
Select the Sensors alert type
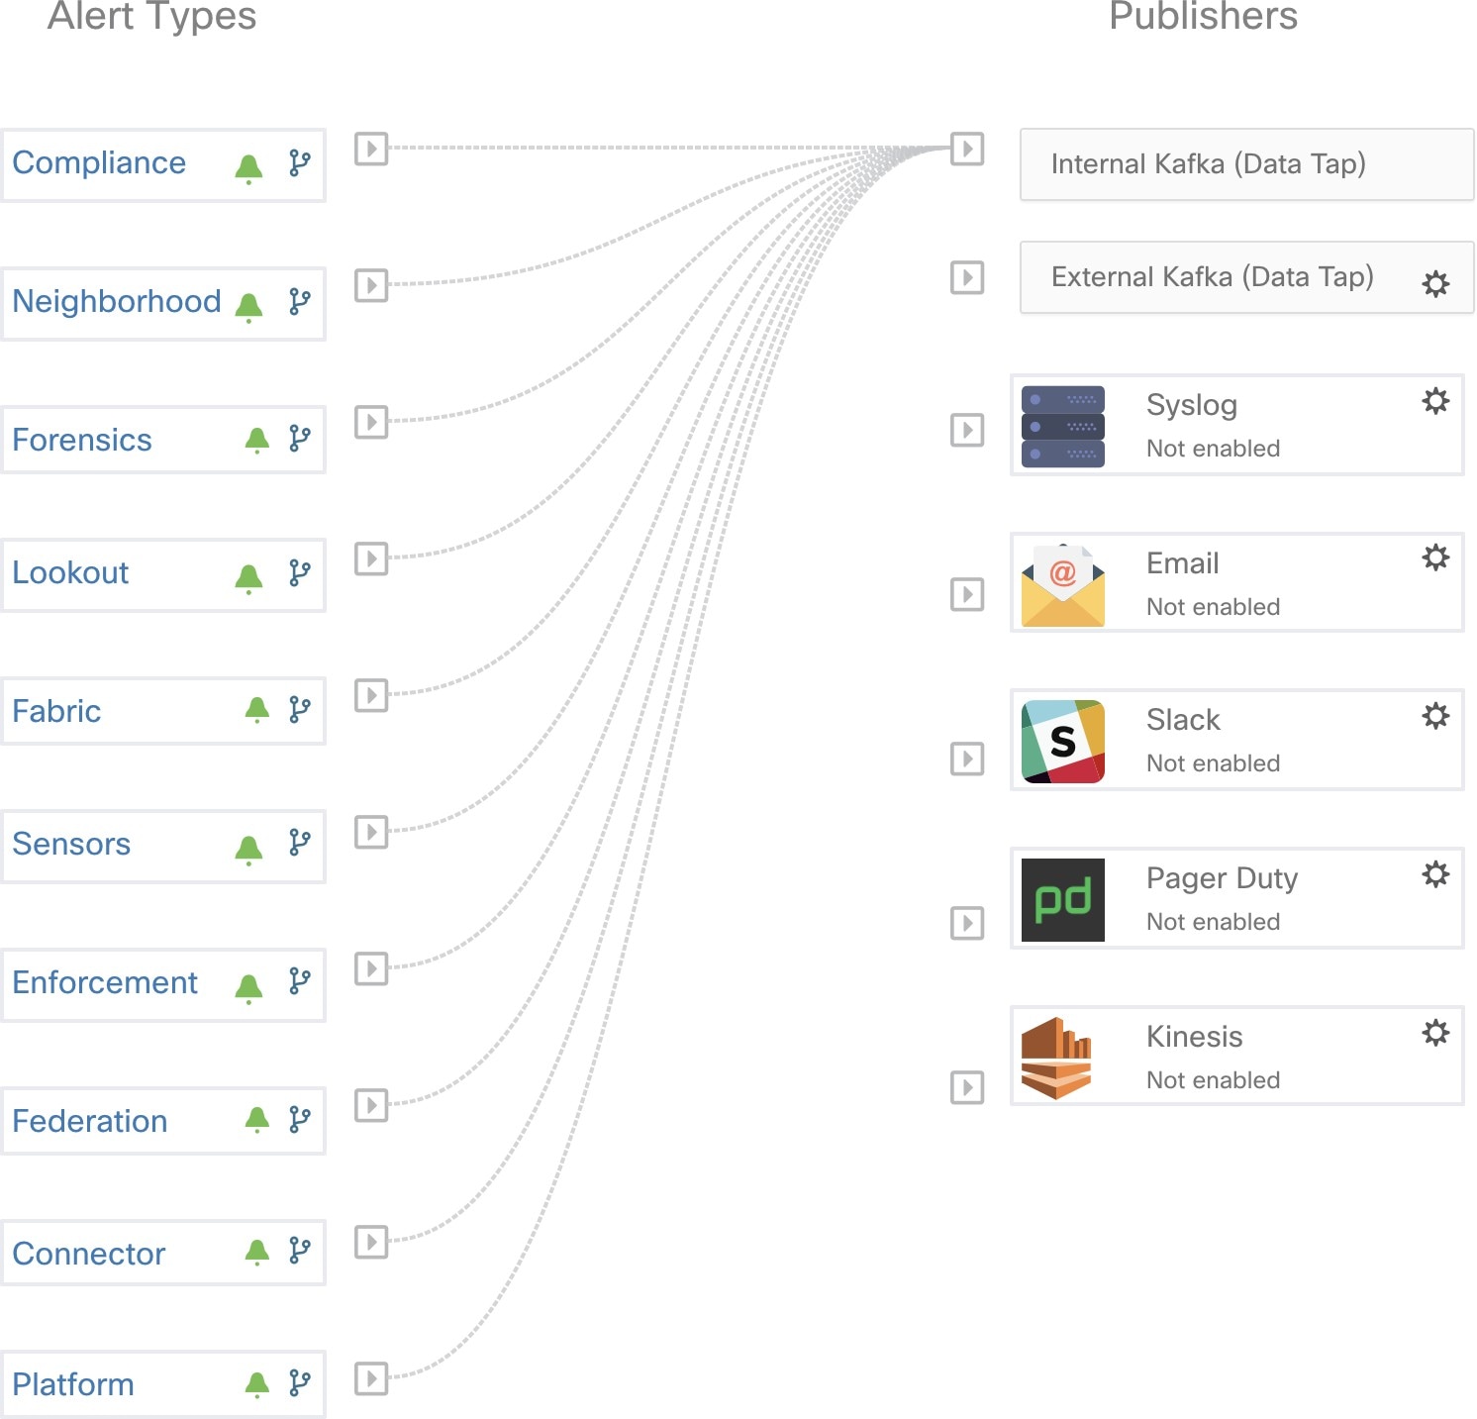pyautogui.click(x=71, y=844)
